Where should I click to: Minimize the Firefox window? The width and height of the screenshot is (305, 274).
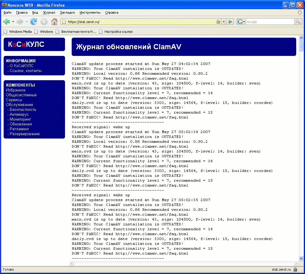click(x=286, y=5)
